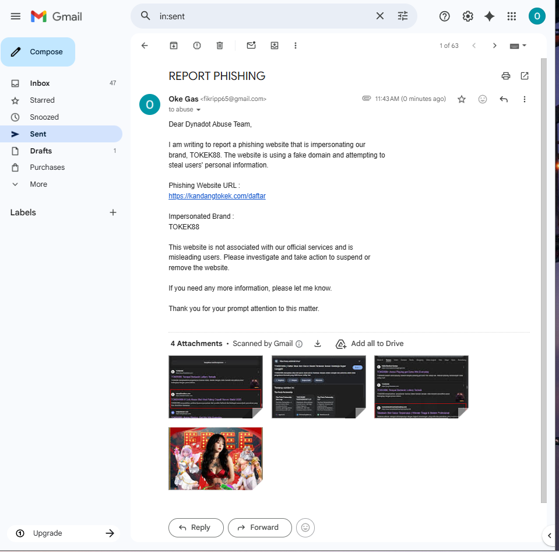Click Add all to Drive

click(x=370, y=344)
